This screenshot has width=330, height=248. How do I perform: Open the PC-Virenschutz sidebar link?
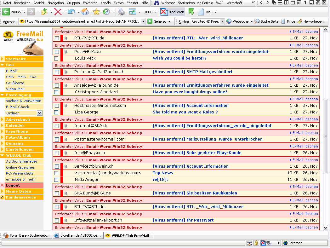pos(20,173)
